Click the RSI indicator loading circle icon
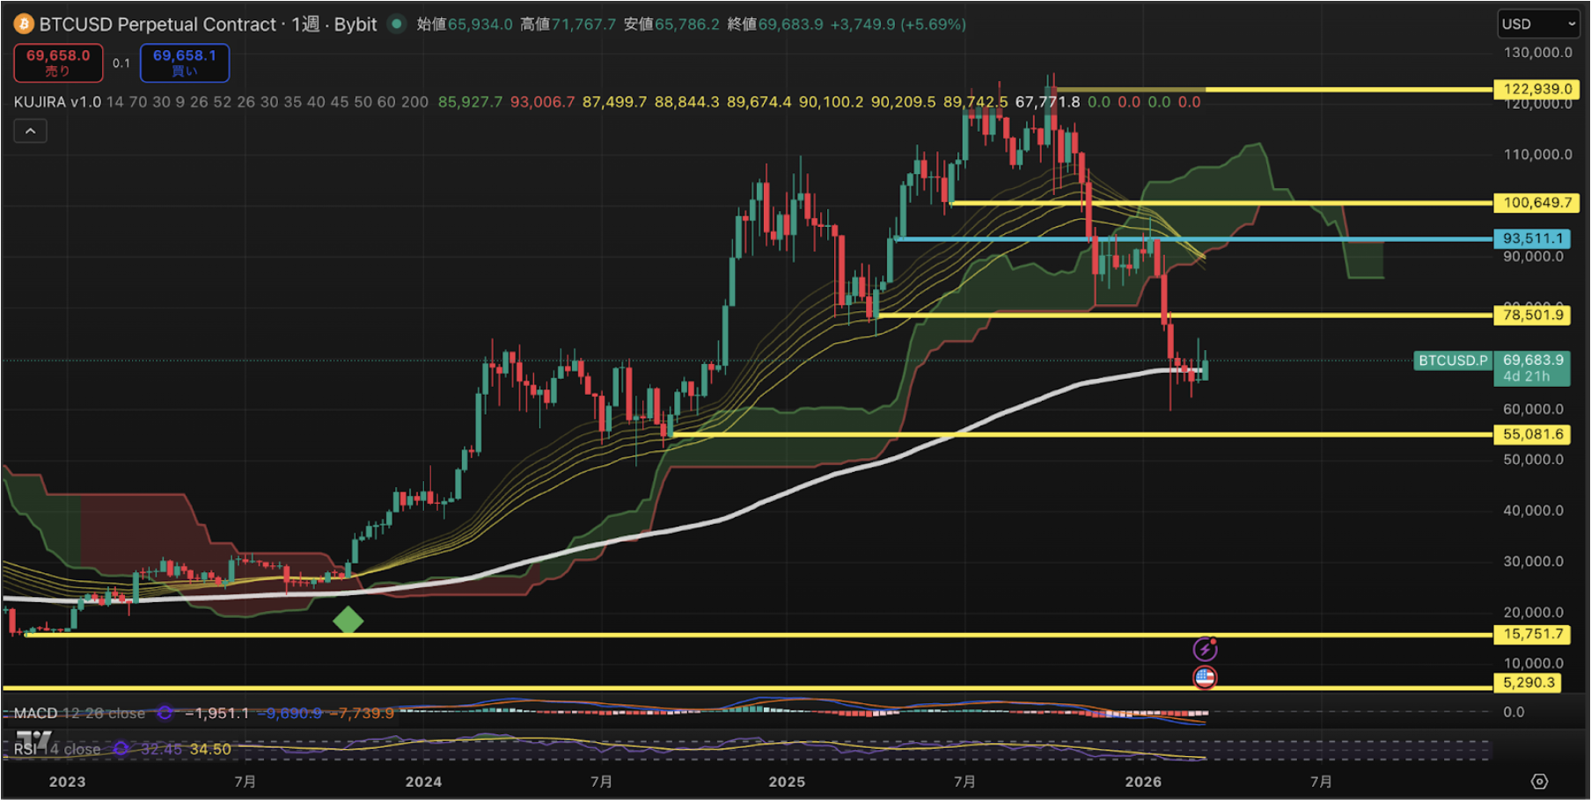The height and width of the screenshot is (800, 1591). (121, 749)
